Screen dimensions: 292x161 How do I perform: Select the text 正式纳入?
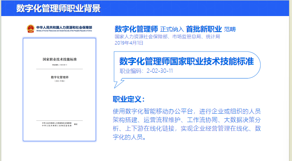point(172,29)
